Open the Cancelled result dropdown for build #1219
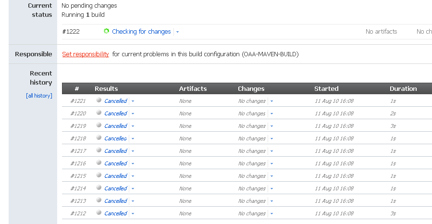Screen dimensions: 432x224 tap(133, 126)
